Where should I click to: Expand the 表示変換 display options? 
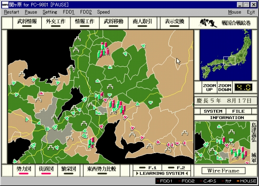173,22
